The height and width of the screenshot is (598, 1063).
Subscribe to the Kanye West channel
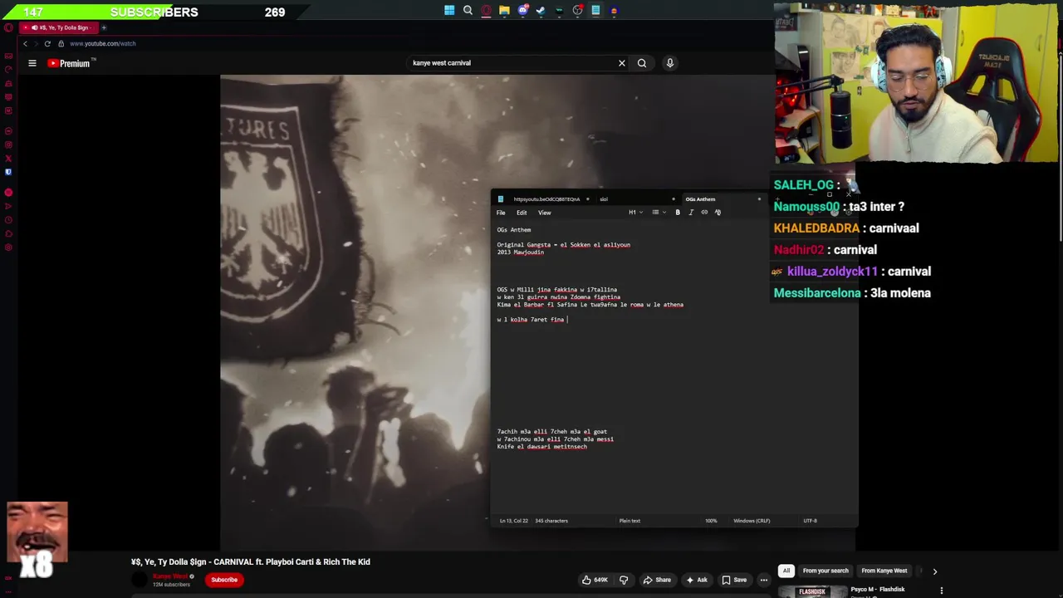pos(224,580)
